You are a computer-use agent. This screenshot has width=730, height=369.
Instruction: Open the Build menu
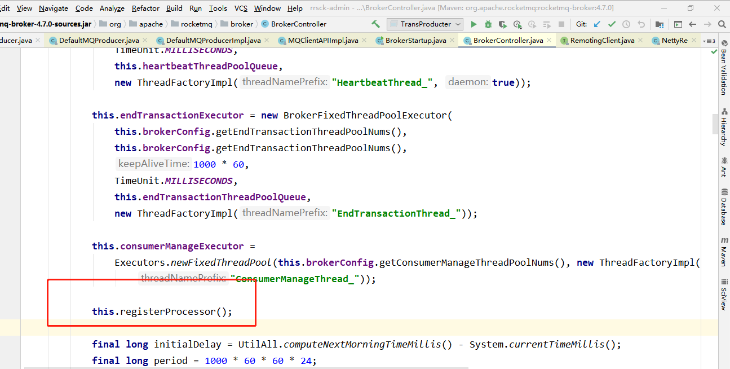174,8
